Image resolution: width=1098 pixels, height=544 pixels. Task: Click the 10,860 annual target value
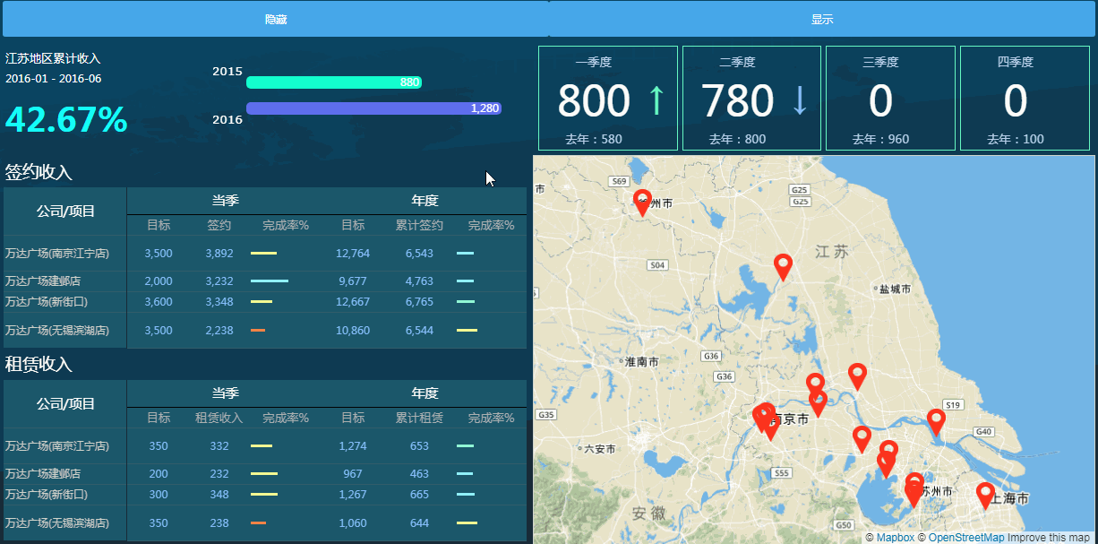[x=353, y=331]
